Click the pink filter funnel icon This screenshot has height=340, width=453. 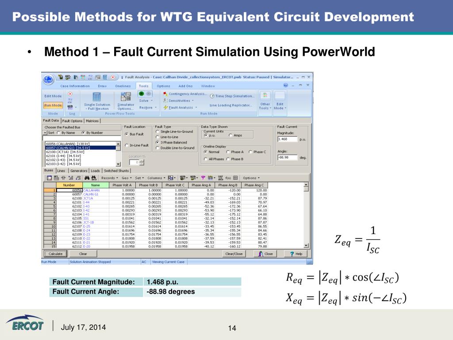(x=203, y=178)
